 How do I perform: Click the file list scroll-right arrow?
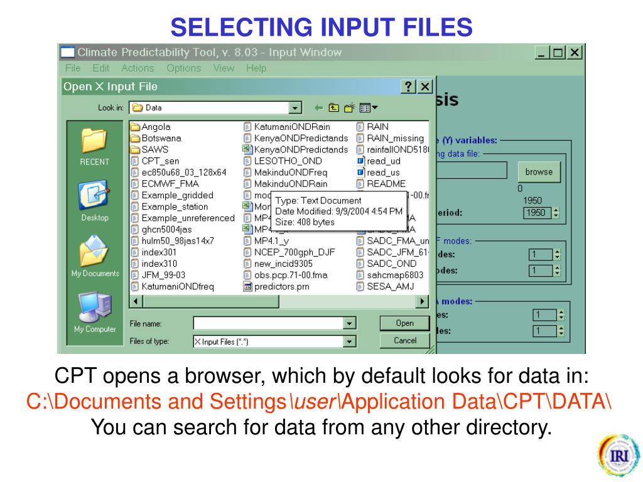click(421, 302)
